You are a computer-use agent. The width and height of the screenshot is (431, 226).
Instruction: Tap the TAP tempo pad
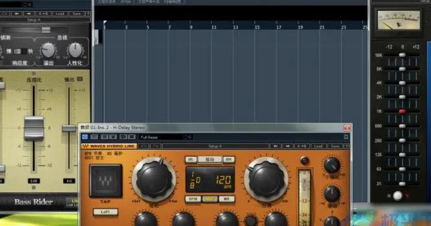[105, 181]
